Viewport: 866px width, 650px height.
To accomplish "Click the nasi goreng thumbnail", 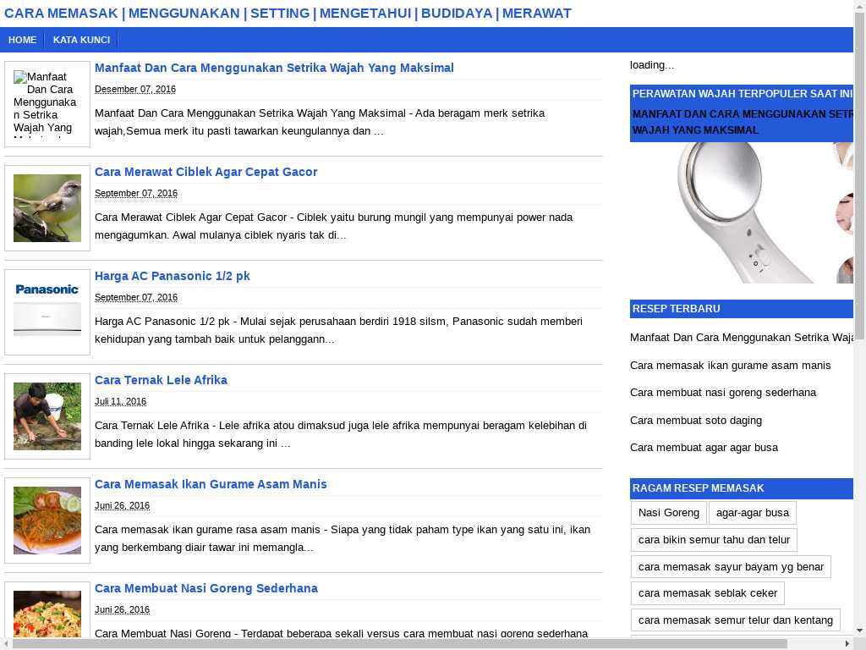I will [x=47, y=614].
